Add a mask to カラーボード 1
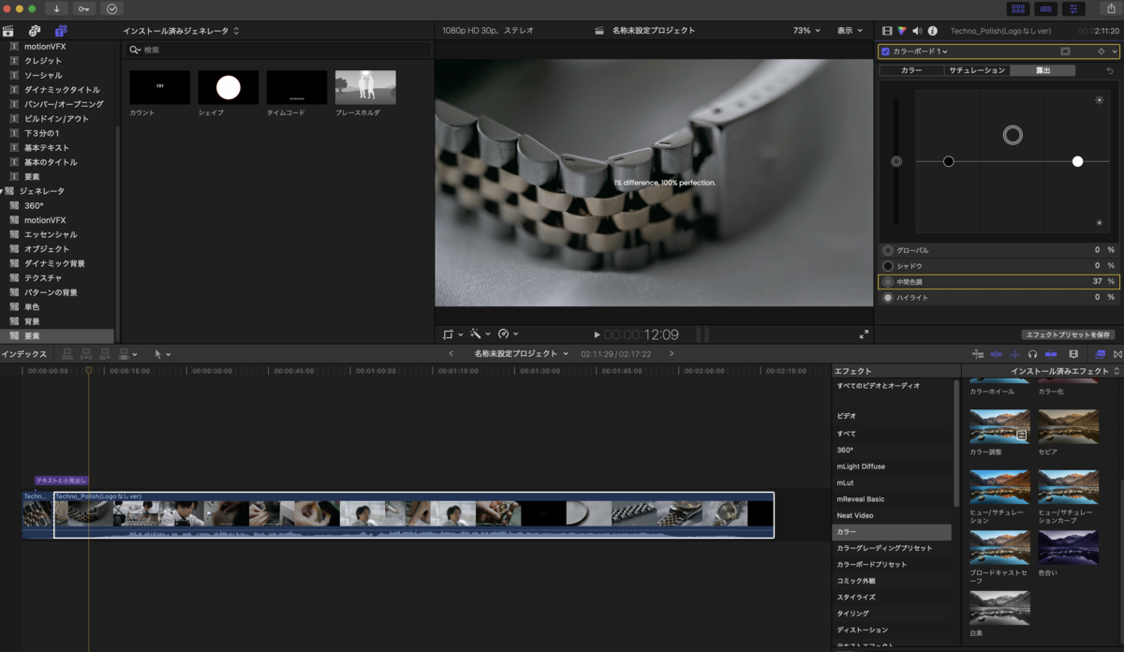The height and width of the screenshot is (652, 1124). coord(1065,52)
